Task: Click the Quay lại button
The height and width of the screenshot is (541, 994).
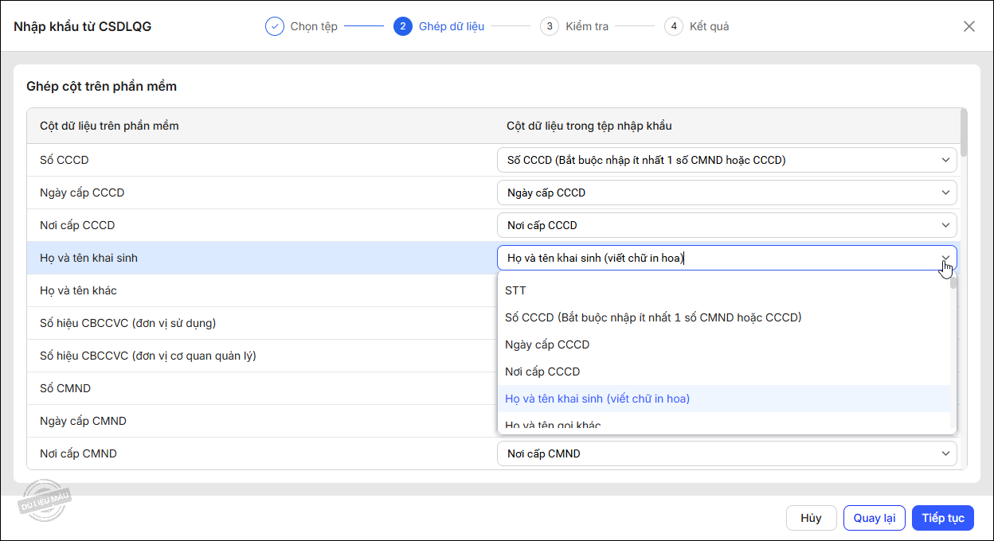Action: 874,518
